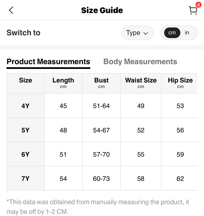Select the 5Y size row
The image size is (204, 216).
[102, 130]
